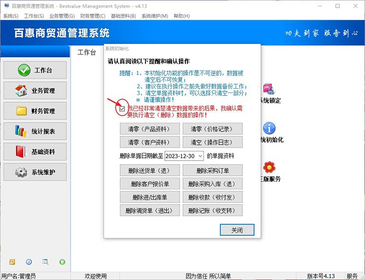Open the 基础资料 red book sidebar button
365x280 pixels.
(x=35, y=151)
